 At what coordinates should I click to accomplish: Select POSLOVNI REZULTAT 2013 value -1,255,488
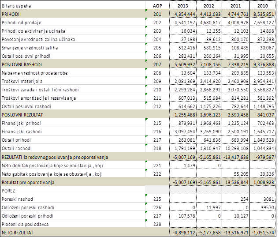[184, 115]
